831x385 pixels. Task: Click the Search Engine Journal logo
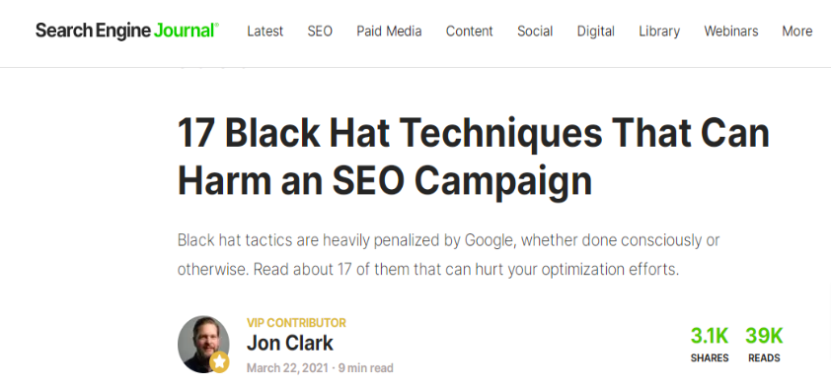(127, 31)
